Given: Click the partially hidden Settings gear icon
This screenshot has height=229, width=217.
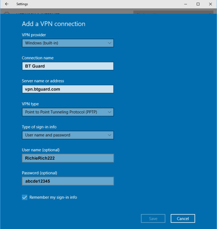Looking at the screenshot, I should coord(7,13).
